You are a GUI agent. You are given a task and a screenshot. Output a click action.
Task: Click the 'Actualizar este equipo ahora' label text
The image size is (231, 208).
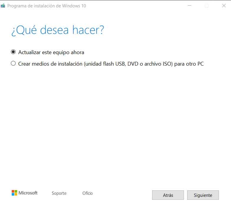[51, 52]
